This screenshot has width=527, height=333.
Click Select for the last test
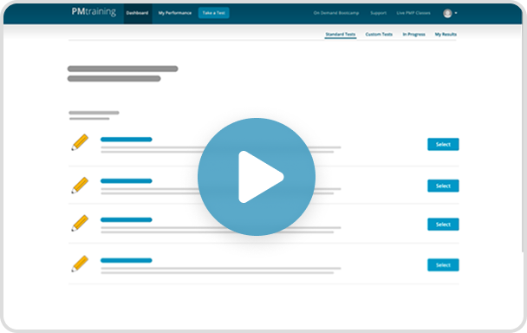443,265
